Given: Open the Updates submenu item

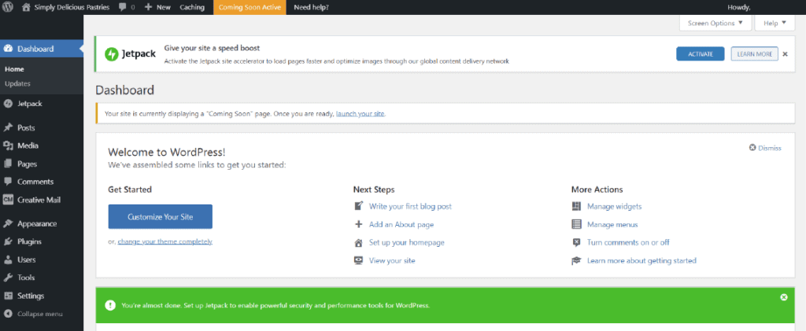Looking at the screenshot, I should pos(17,83).
